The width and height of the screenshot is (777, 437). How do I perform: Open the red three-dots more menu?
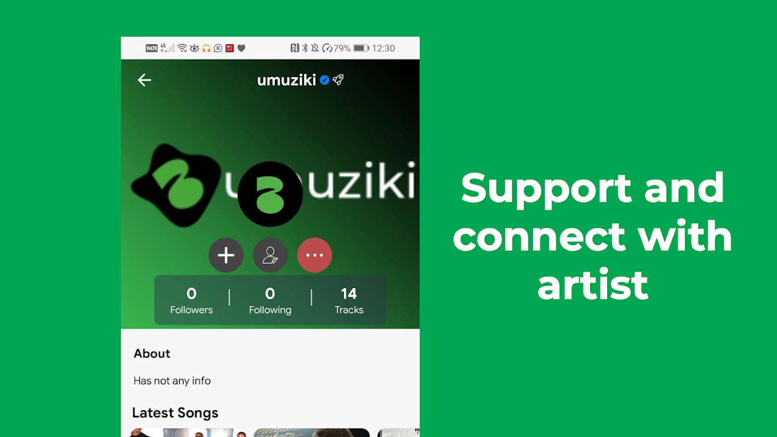(315, 255)
